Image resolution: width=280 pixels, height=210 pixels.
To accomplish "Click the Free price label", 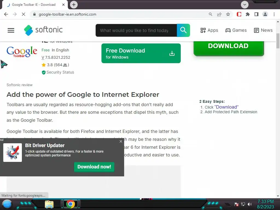I will (x=46, y=50).
